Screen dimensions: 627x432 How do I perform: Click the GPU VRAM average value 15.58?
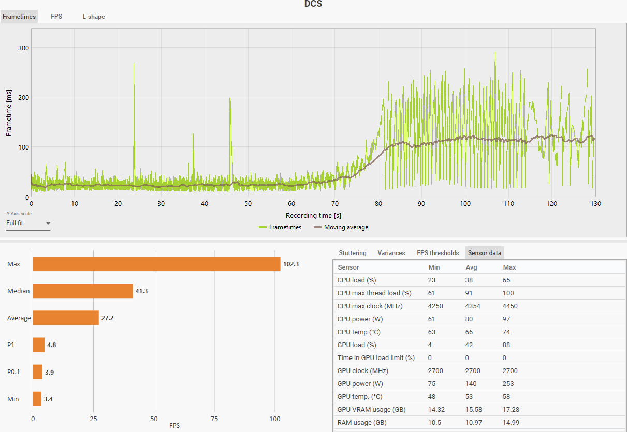[474, 410]
